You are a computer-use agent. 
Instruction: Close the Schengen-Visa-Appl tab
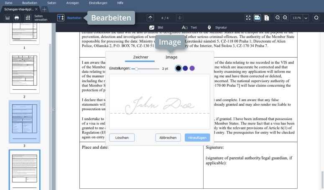coord(36,9)
